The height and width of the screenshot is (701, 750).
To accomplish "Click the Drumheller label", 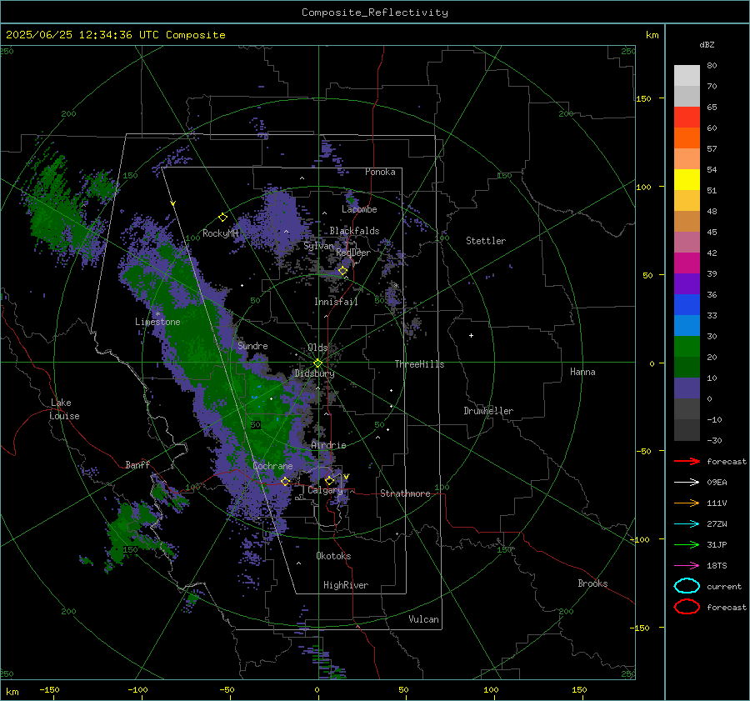I will 488,411.
